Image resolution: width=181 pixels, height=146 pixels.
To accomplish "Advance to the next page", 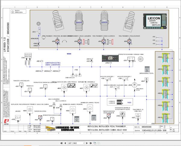I will pos(87,143).
